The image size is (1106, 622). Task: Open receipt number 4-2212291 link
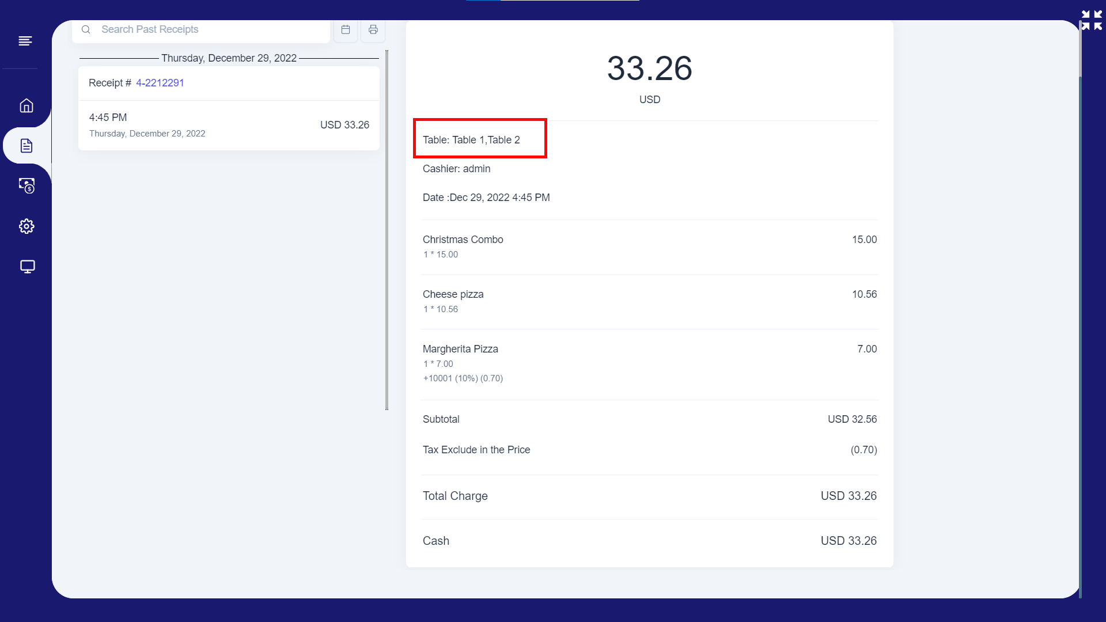(x=160, y=83)
